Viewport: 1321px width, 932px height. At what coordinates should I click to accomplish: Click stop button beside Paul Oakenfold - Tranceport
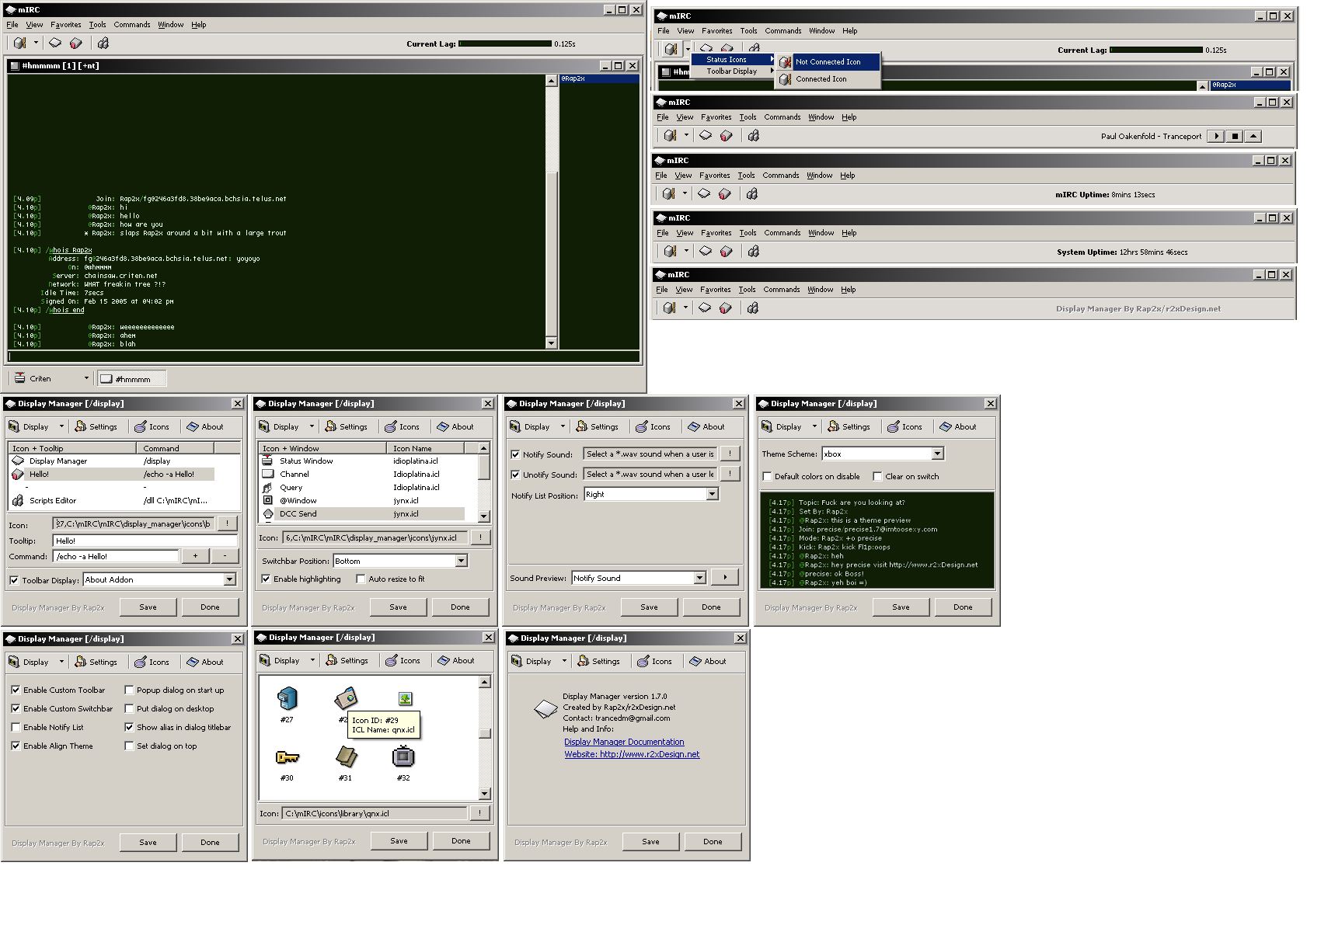tap(1235, 136)
